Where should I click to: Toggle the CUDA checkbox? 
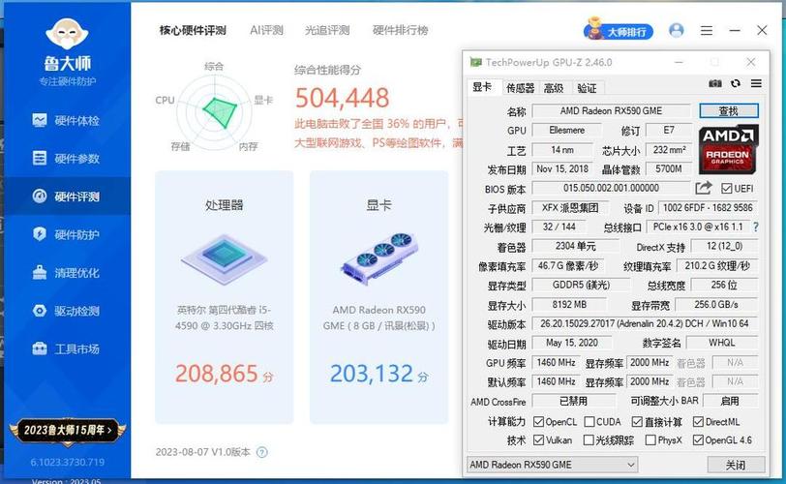[x=589, y=422]
